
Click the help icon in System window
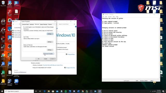76,27
